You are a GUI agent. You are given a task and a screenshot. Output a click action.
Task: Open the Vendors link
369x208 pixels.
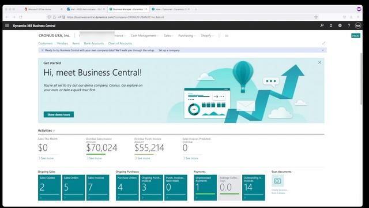(x=62, y=43)
